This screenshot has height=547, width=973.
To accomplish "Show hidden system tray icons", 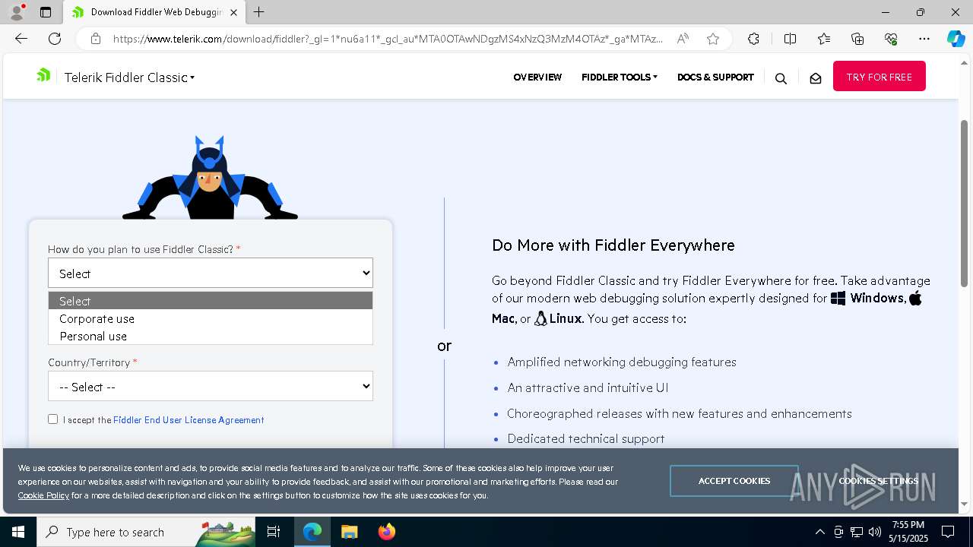I will pyautogui.click(x=819, y=532).
